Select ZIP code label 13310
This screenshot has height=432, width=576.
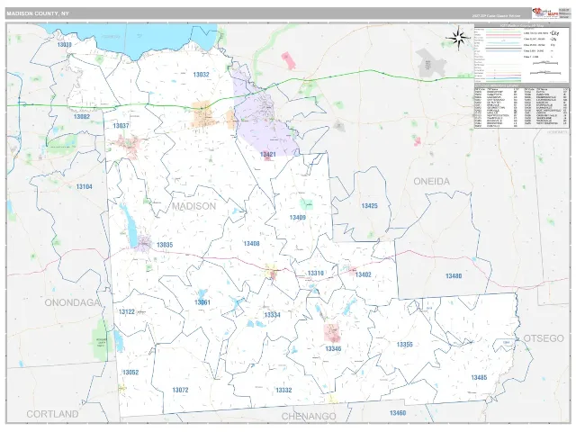click(x=316, y=273)
